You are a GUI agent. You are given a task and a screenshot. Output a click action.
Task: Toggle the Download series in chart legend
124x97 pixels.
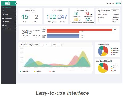click(24, 71)
